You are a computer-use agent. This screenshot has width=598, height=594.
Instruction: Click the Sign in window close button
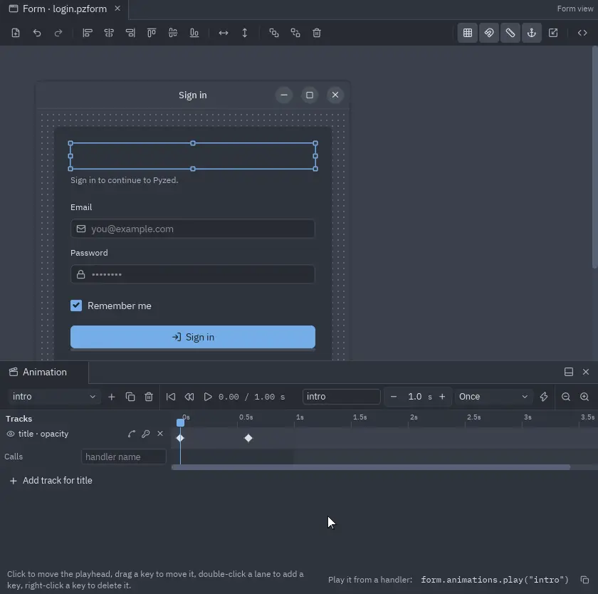pos(335,95)
